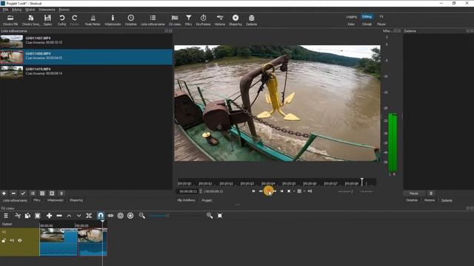Click the timeline Paste icon
This screenshot has height=266, width=474.
click(x=38, y=215)
